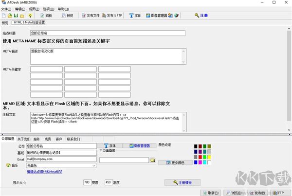Click the music note icon beside 音乐
Image resolution: width=292 pixels, height=196 pixels.
(8, 165)
